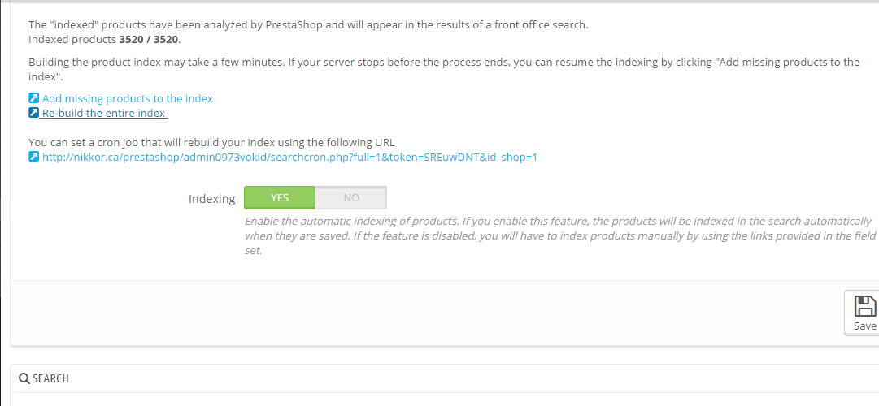Image resolution: width=879 pixels, height=406 pixels.
Task: Click the paragraph starting "The indexed products"
Action: tap(307, 24)
